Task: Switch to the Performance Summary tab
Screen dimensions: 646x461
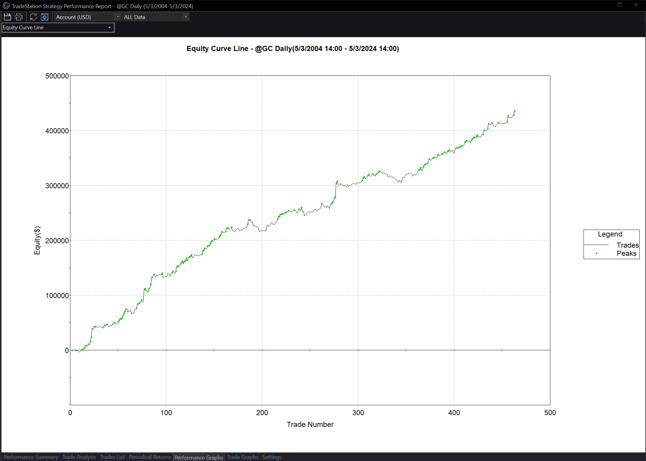Action: pyautogui.click(x=31, y=457)
